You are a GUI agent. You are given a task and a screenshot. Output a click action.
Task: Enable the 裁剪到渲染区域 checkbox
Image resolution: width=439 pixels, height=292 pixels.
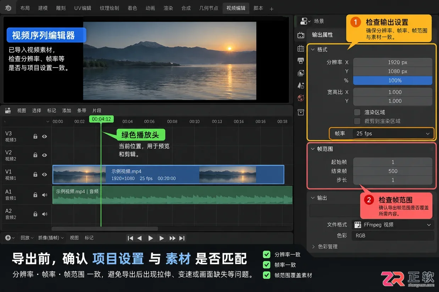coord(357,121)
